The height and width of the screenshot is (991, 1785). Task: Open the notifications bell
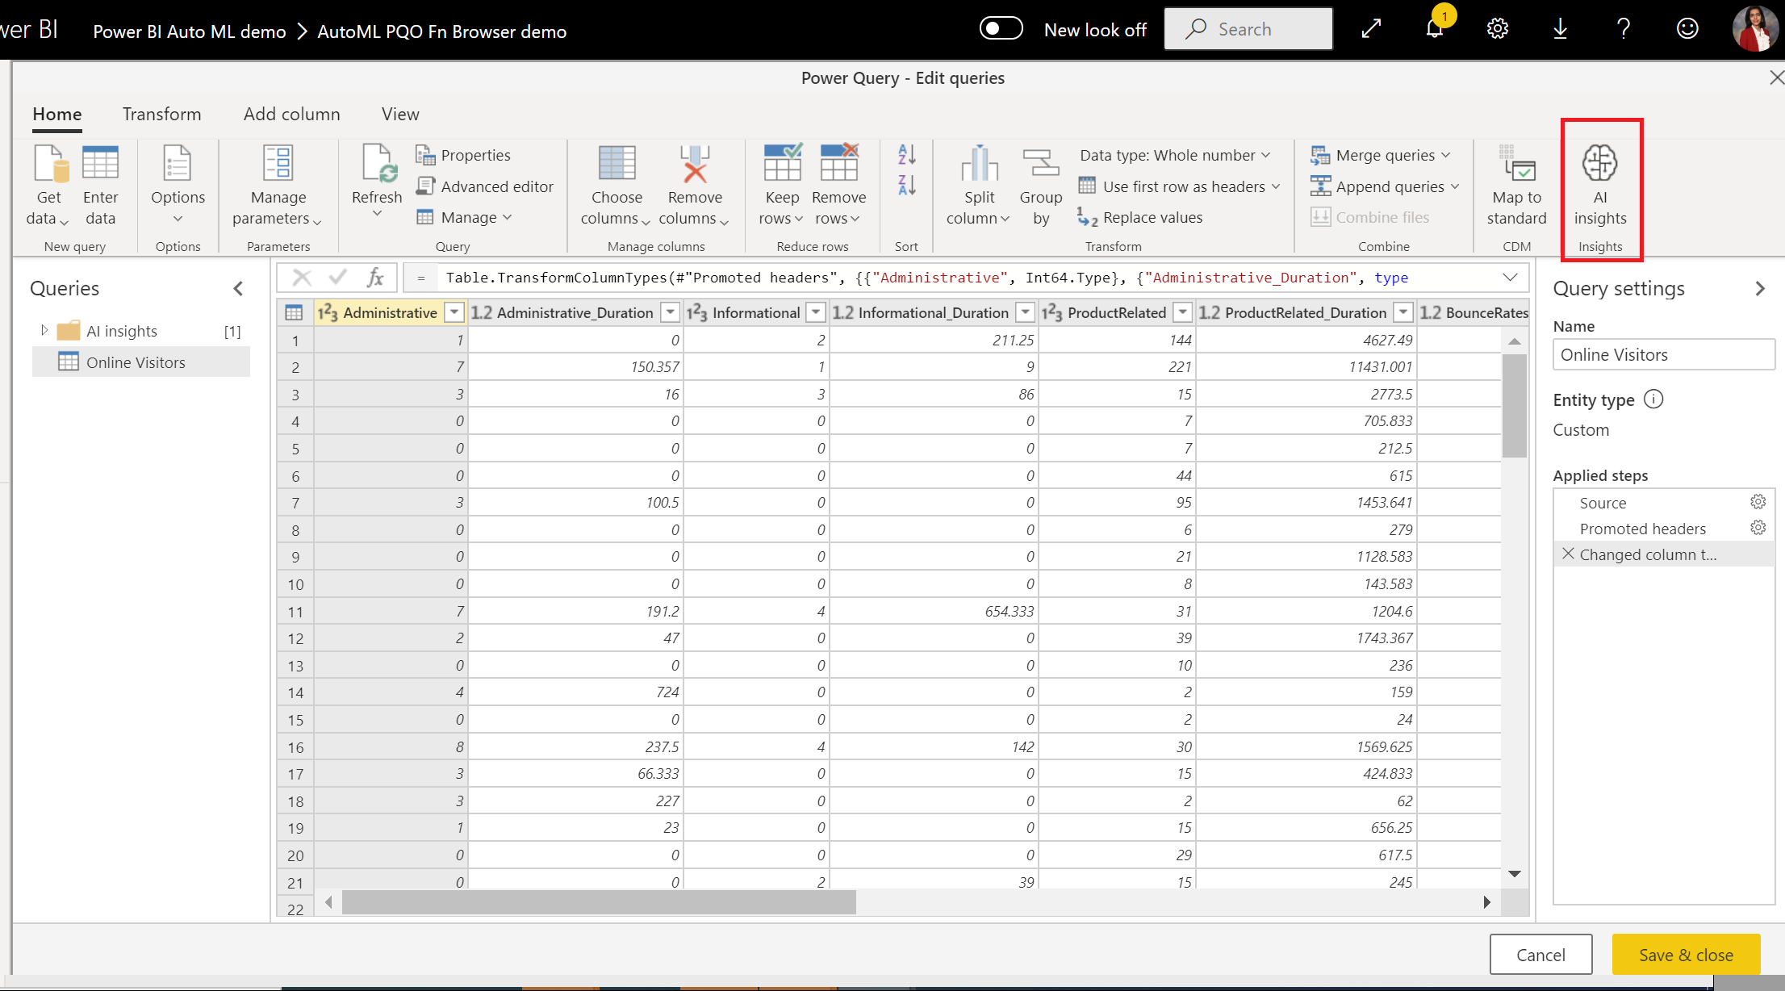[1434, 29]
